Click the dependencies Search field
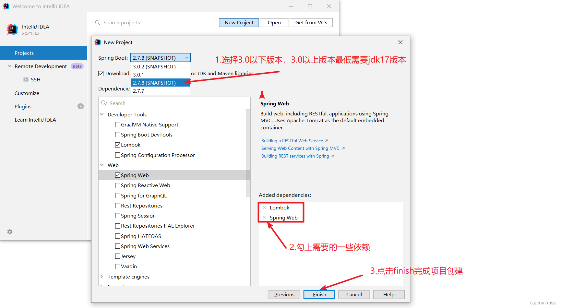The width and height of the screenshot is (561, 308). [x=174, y=103]
